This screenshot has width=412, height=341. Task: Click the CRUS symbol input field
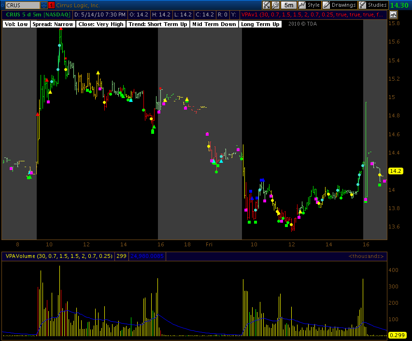[x=23, y=5]
